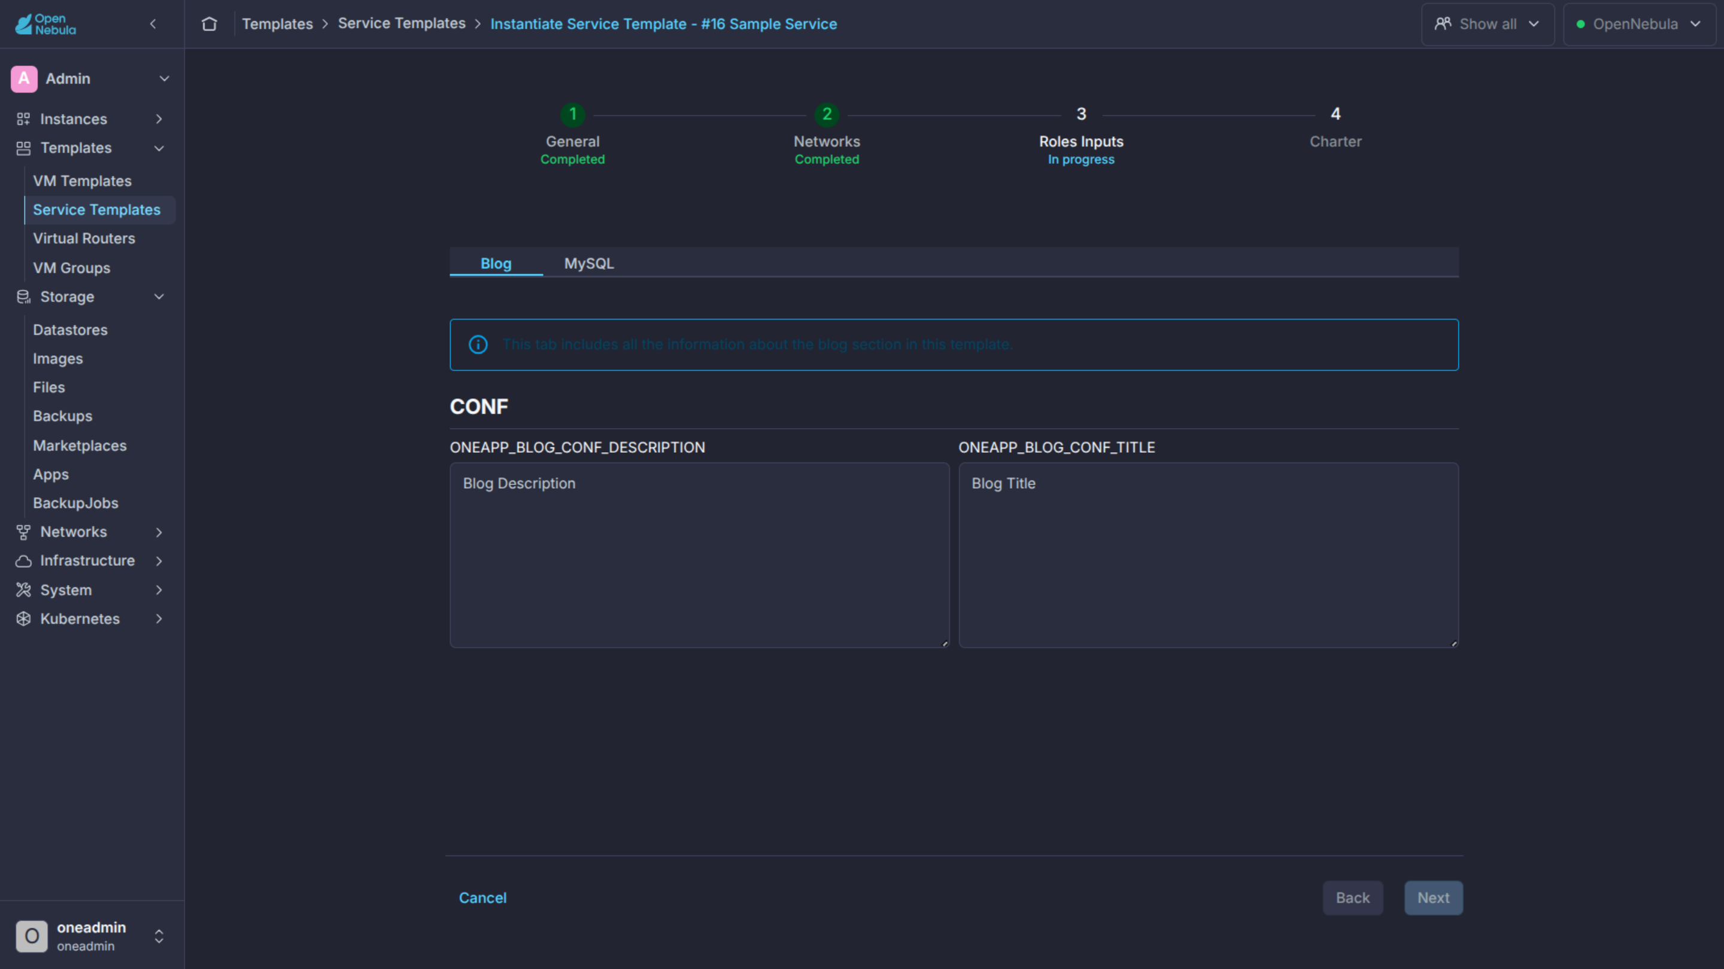Click the oneadmin user avatar

(32, 936)
